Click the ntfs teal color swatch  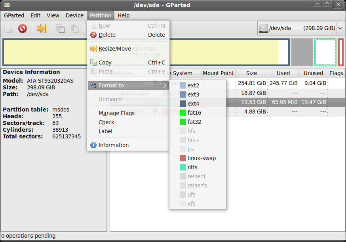coord(183,167)
